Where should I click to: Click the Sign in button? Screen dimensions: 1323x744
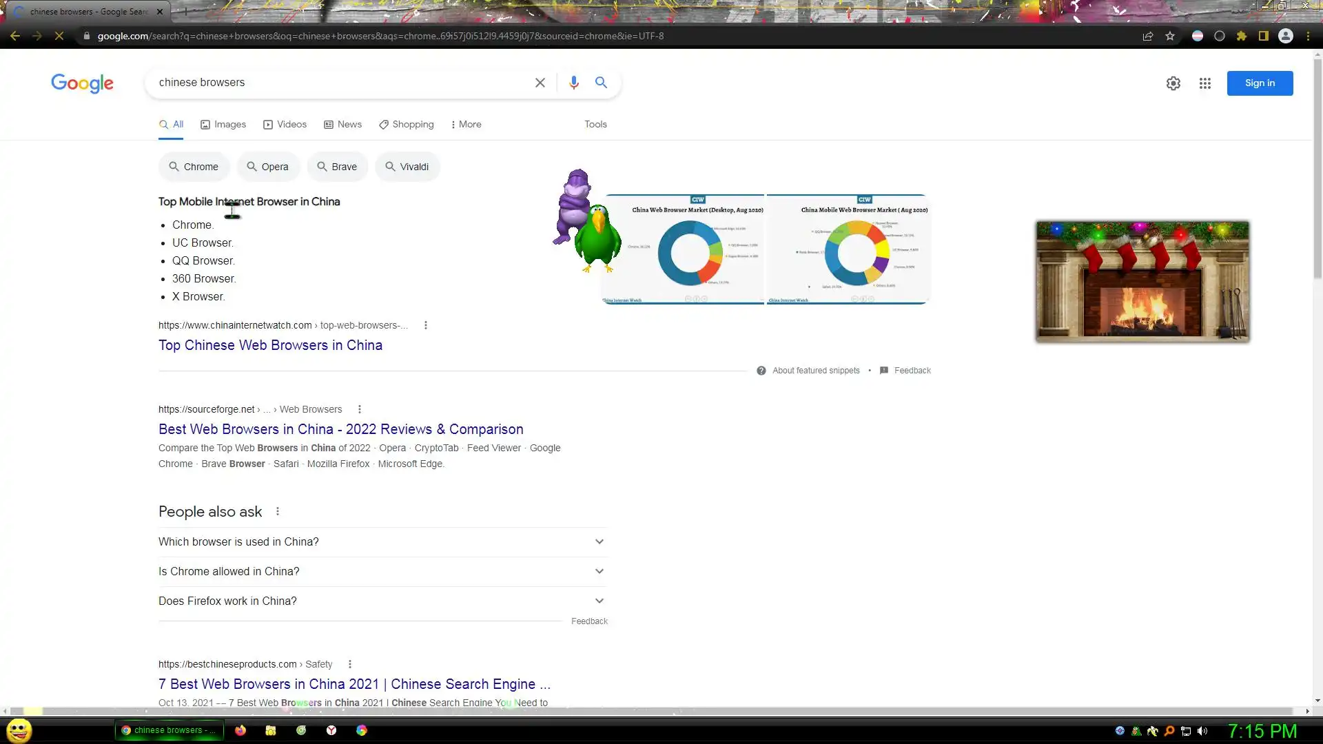(x=1259, y=83)
